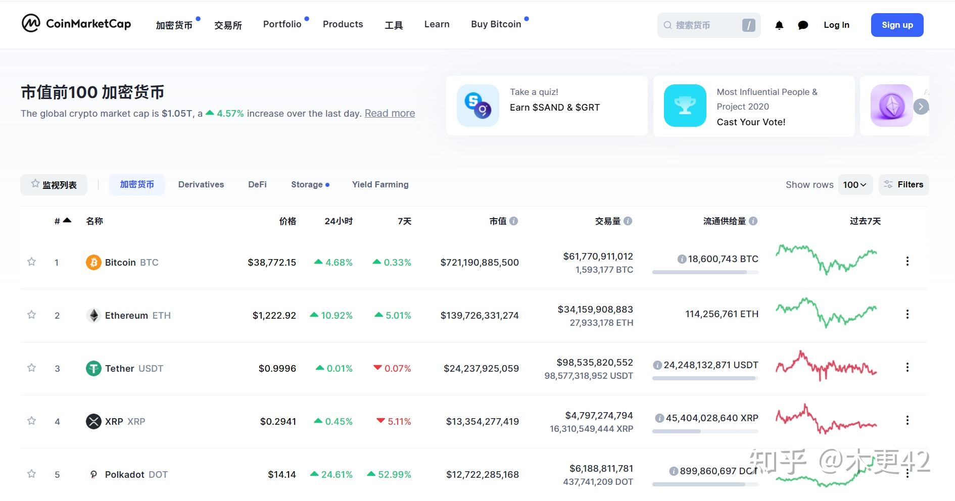Sort by the 价格 price column header

pos(288,221)
